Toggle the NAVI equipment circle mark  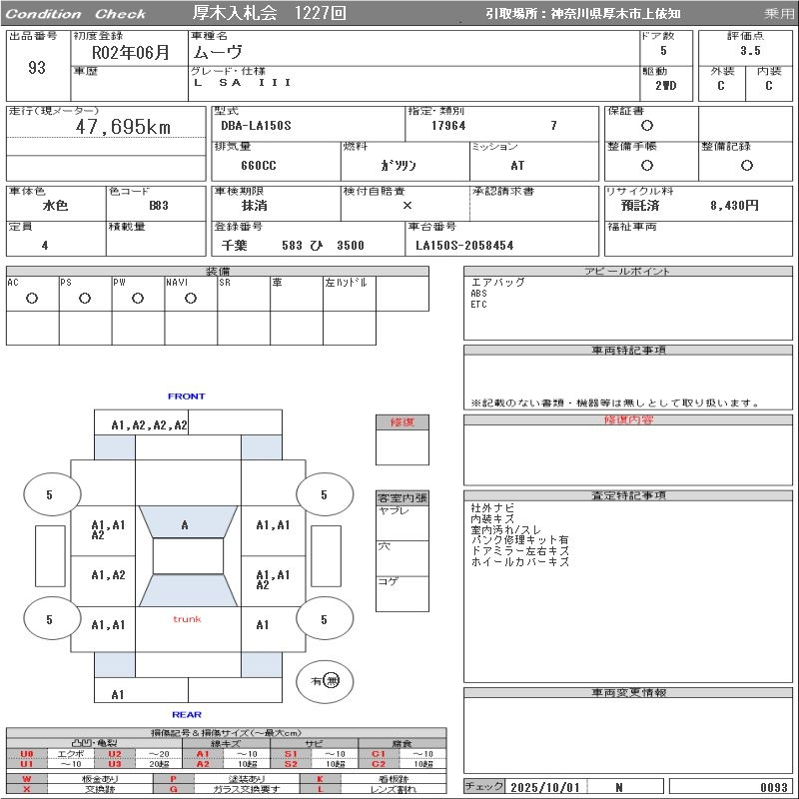tap(191, 298)
